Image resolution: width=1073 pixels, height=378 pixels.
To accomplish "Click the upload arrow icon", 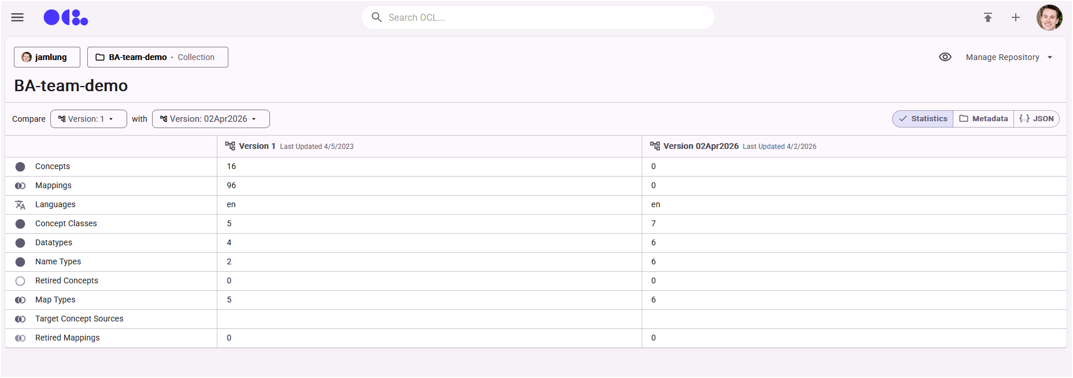I will [987, 17].
